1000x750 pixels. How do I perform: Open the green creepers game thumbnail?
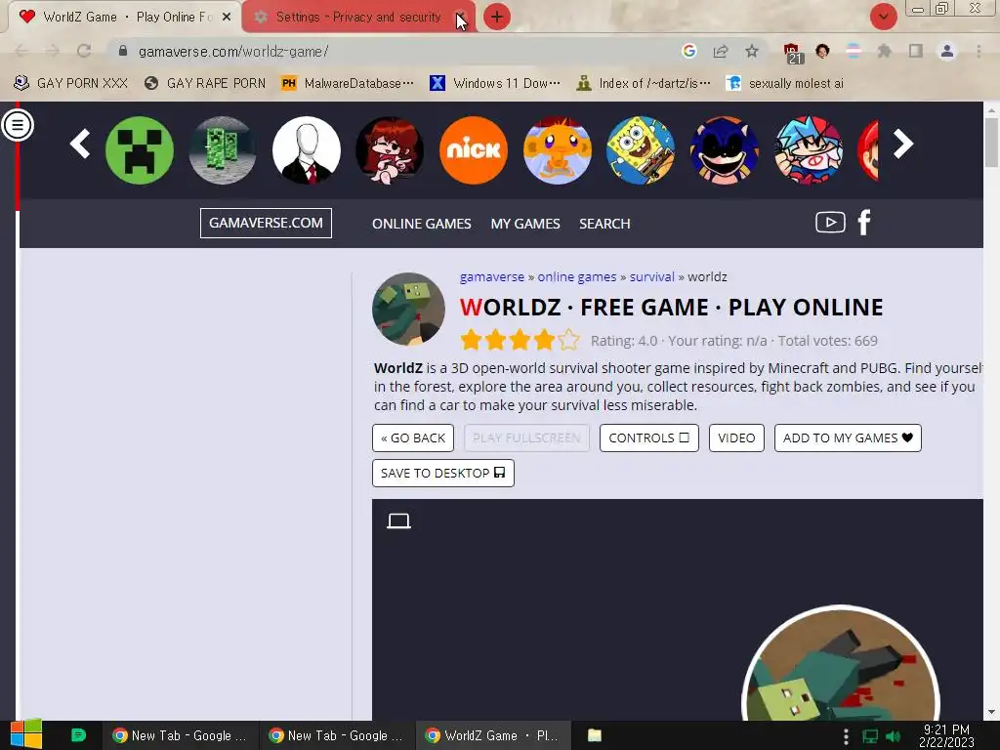click(223, 149)
